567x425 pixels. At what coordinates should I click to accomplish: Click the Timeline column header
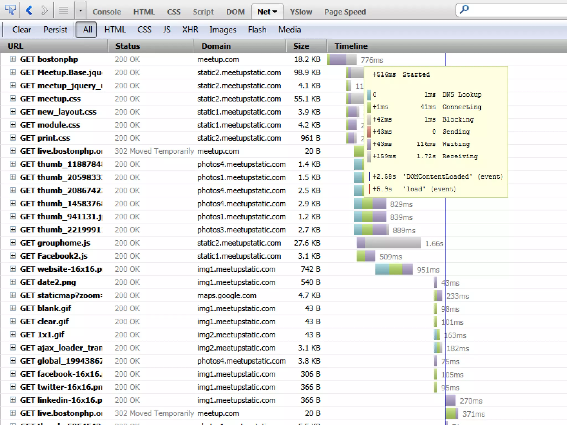coord(351,46)
